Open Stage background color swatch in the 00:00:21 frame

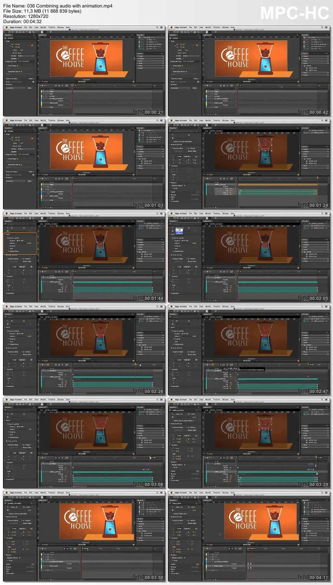coord(32,46)
